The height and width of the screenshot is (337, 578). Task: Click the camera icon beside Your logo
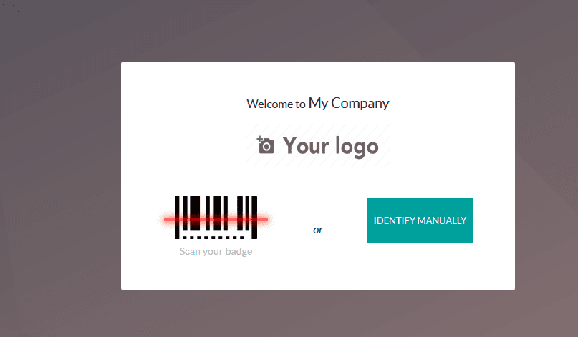[x=266, y=145]
